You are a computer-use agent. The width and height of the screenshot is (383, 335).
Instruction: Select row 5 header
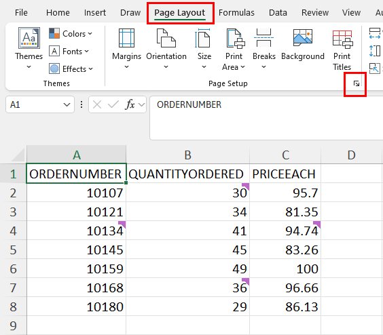click(x=13, y=250)
